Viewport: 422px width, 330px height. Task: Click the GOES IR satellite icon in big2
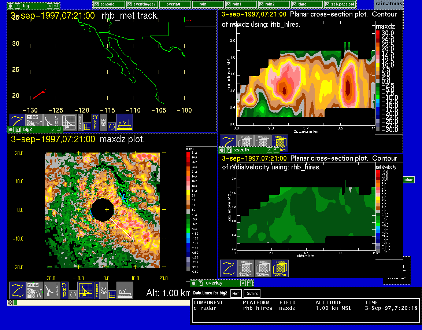click(35, 290)
